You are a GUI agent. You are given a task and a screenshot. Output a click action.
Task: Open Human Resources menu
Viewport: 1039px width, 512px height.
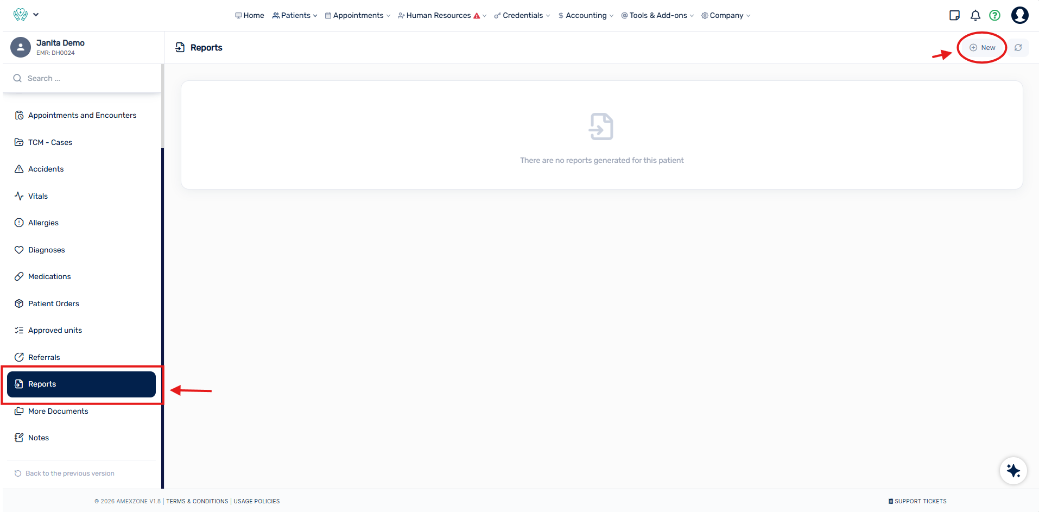pos(442,15)
